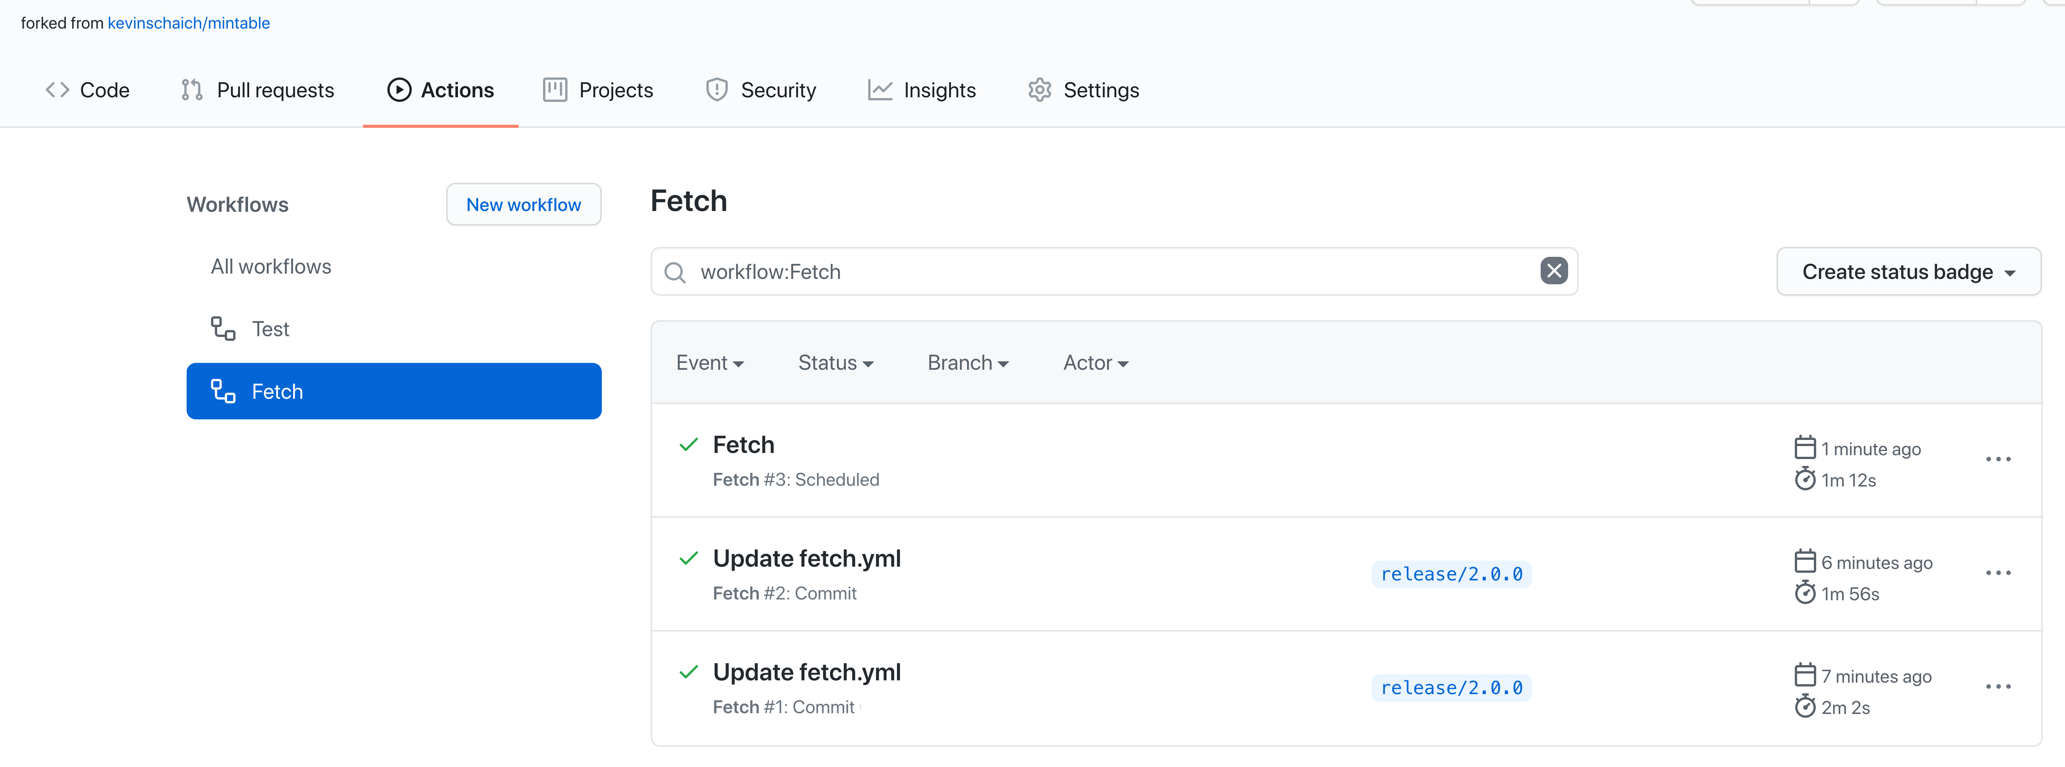Click the Test workflow icon in sidebar

tap(223, 329)
